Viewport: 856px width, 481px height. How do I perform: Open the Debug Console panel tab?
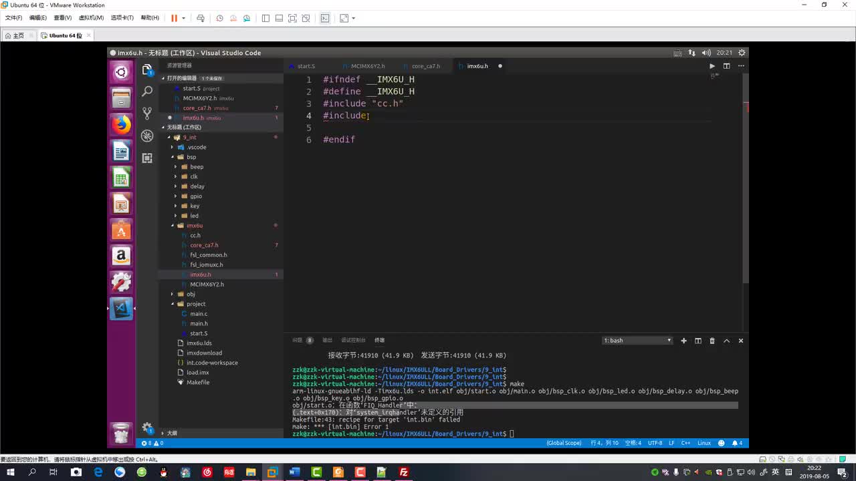353,340
